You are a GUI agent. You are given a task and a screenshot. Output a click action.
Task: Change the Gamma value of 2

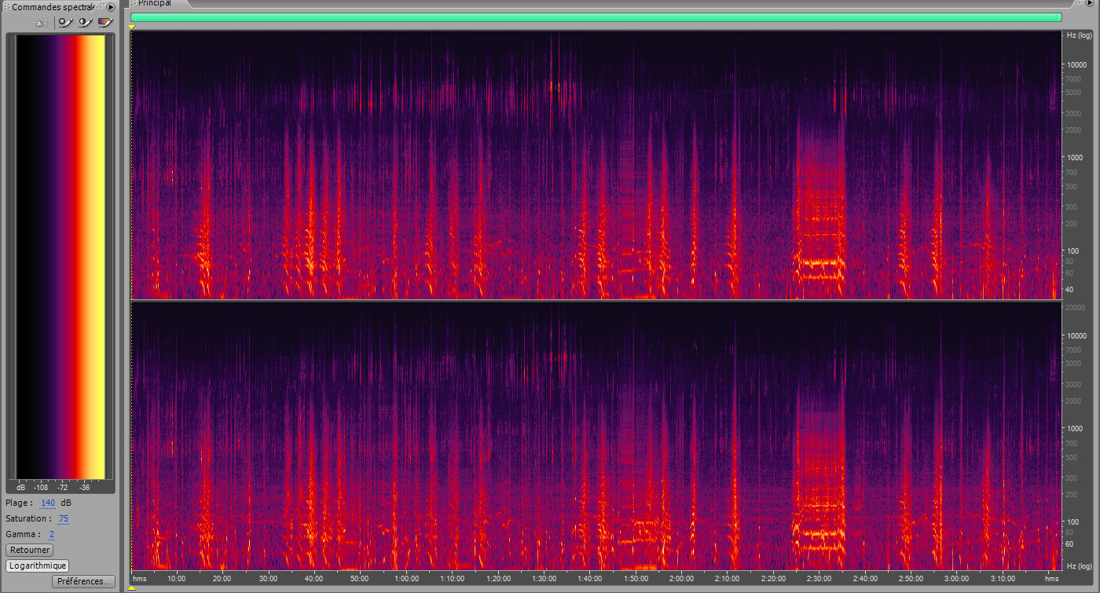50,534
